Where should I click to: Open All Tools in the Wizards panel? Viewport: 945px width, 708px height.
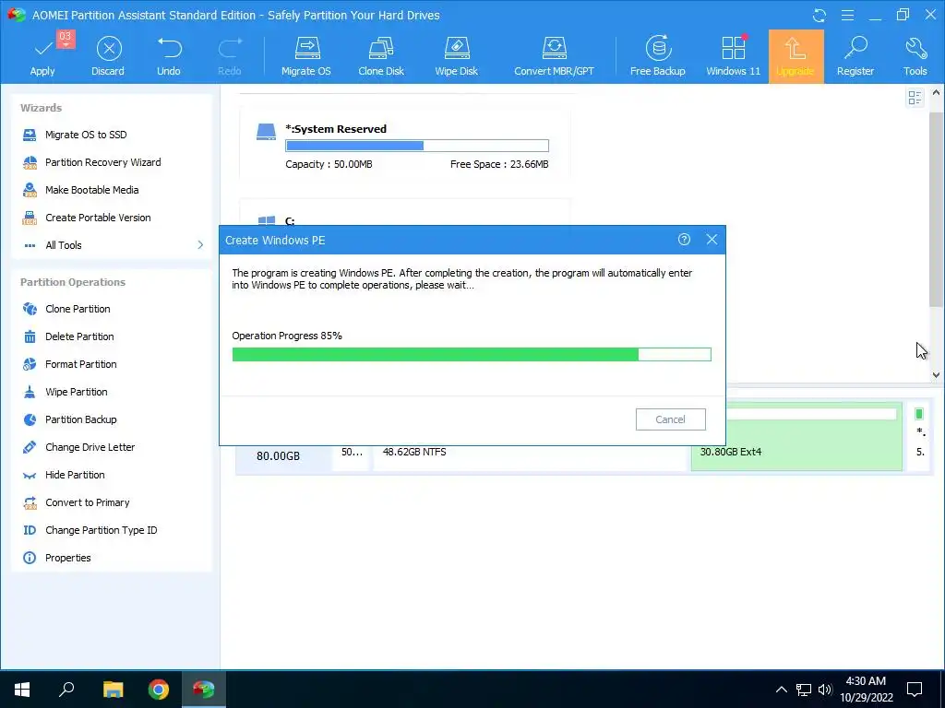[x=64, y=245]
